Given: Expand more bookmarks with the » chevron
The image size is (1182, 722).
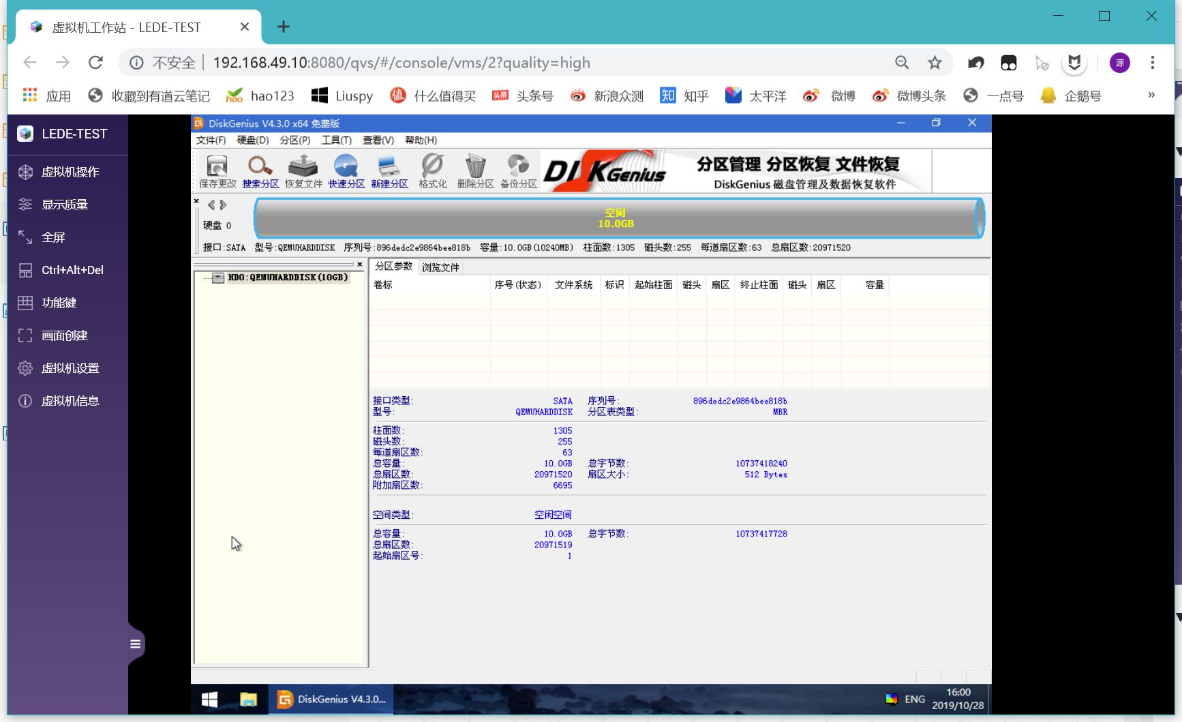Looking at the screenshot, I should tap(1151, 95).
